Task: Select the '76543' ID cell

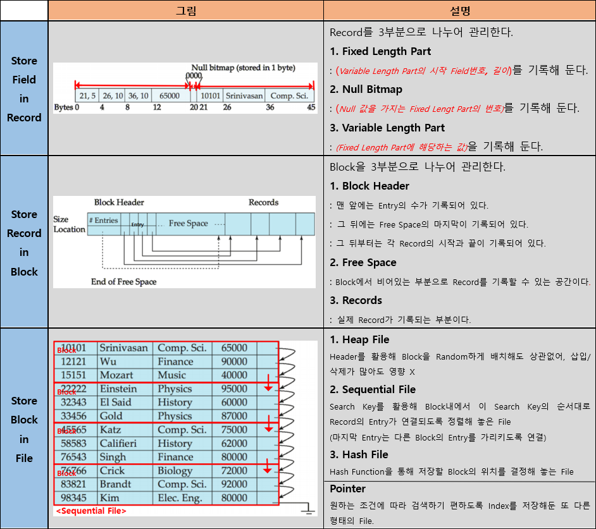Action: tap(75, 457)
